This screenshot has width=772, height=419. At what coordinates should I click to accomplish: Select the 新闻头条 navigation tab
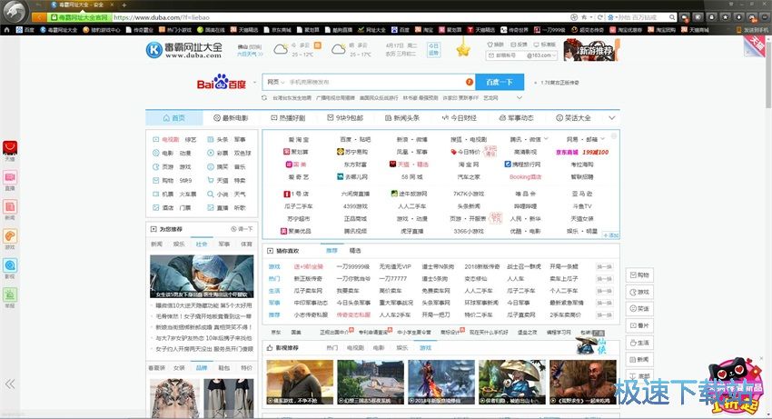pyautogui.click(x=402, y=118)
